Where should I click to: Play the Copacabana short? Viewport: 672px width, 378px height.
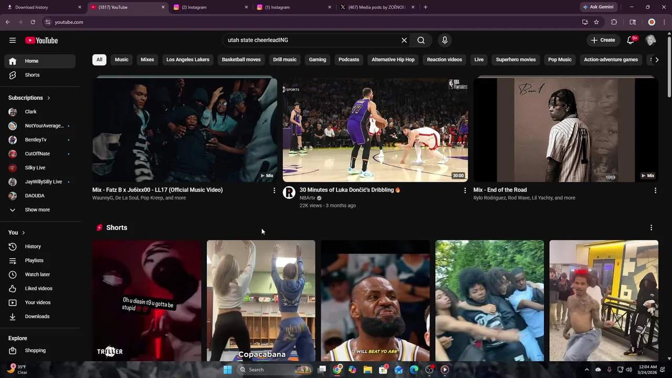coord(261,300)
